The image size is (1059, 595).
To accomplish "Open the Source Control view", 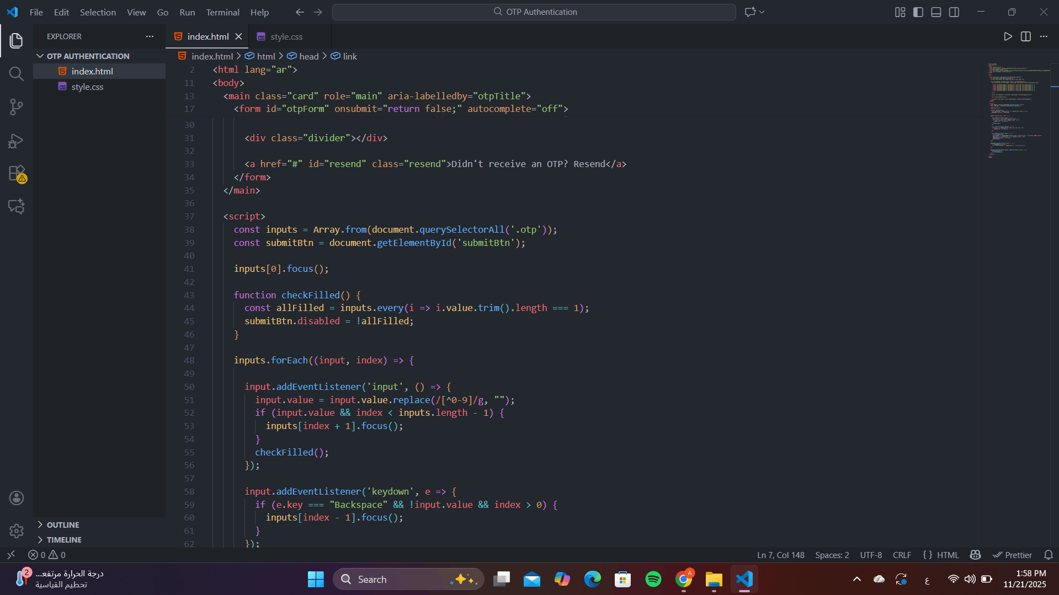I will tap(17, 107).
